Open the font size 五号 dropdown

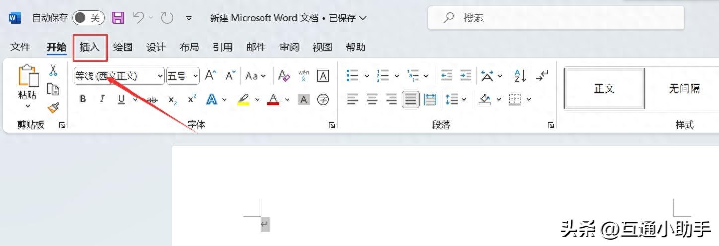point(196,76)
